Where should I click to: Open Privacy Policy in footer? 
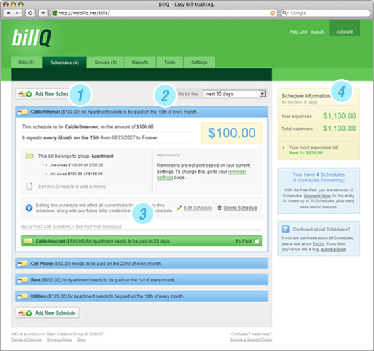click(60, 339)
